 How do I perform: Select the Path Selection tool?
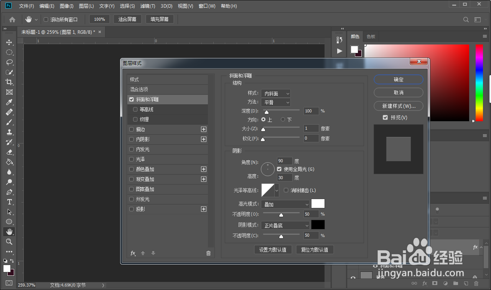[9, 212]
